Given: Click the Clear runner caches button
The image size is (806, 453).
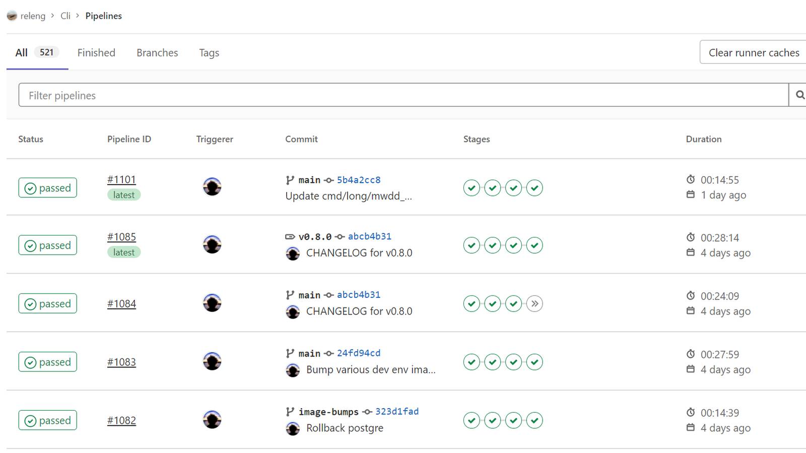Looking at the screenshot, I should [x=754, y=52].
